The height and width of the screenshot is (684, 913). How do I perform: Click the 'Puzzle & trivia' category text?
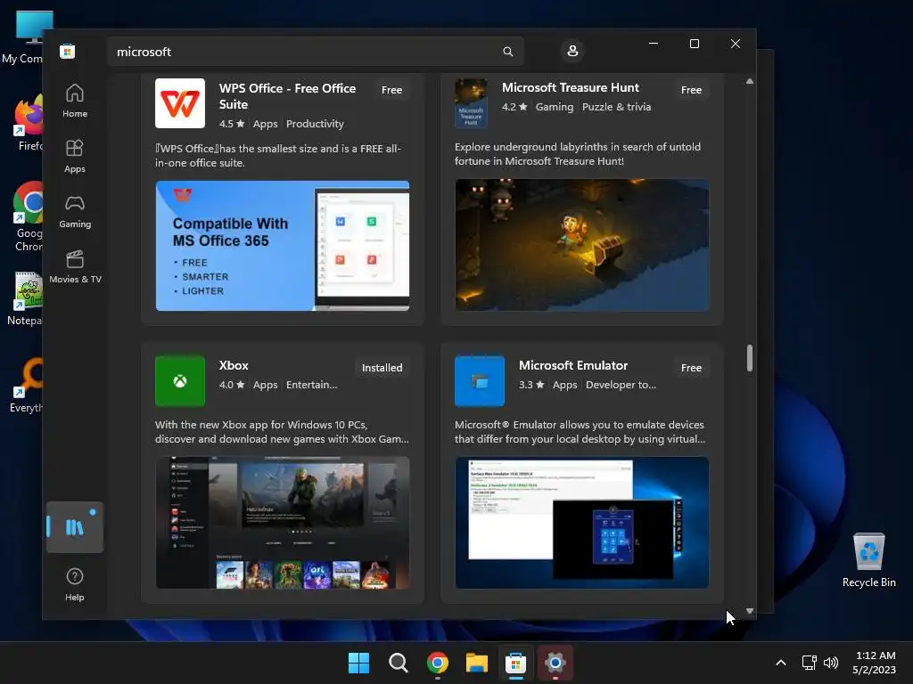click(617, 107)
